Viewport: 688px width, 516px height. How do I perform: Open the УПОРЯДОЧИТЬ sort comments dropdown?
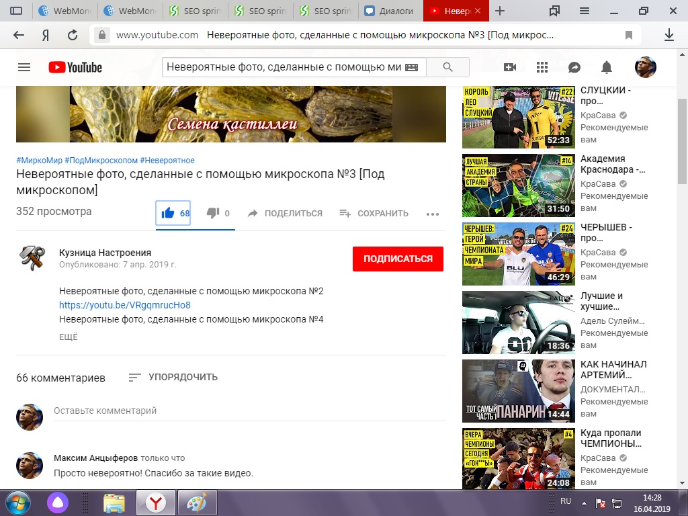point(173,378)
